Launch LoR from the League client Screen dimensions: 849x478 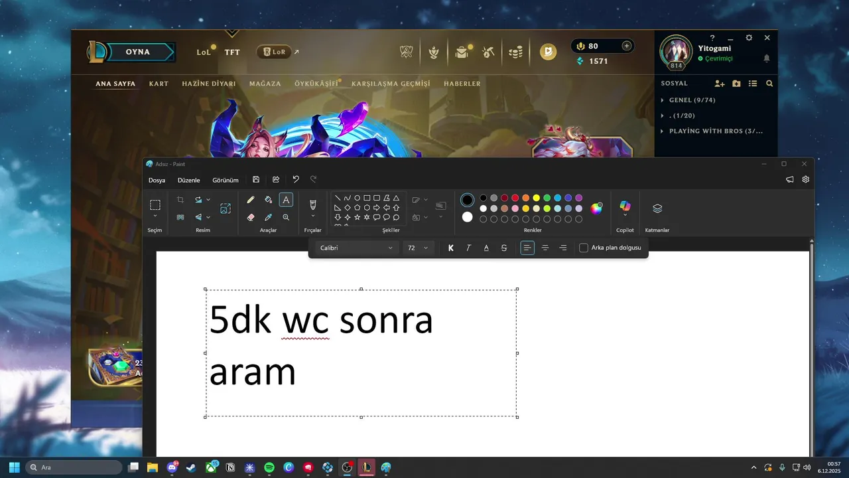coord(275,52)
